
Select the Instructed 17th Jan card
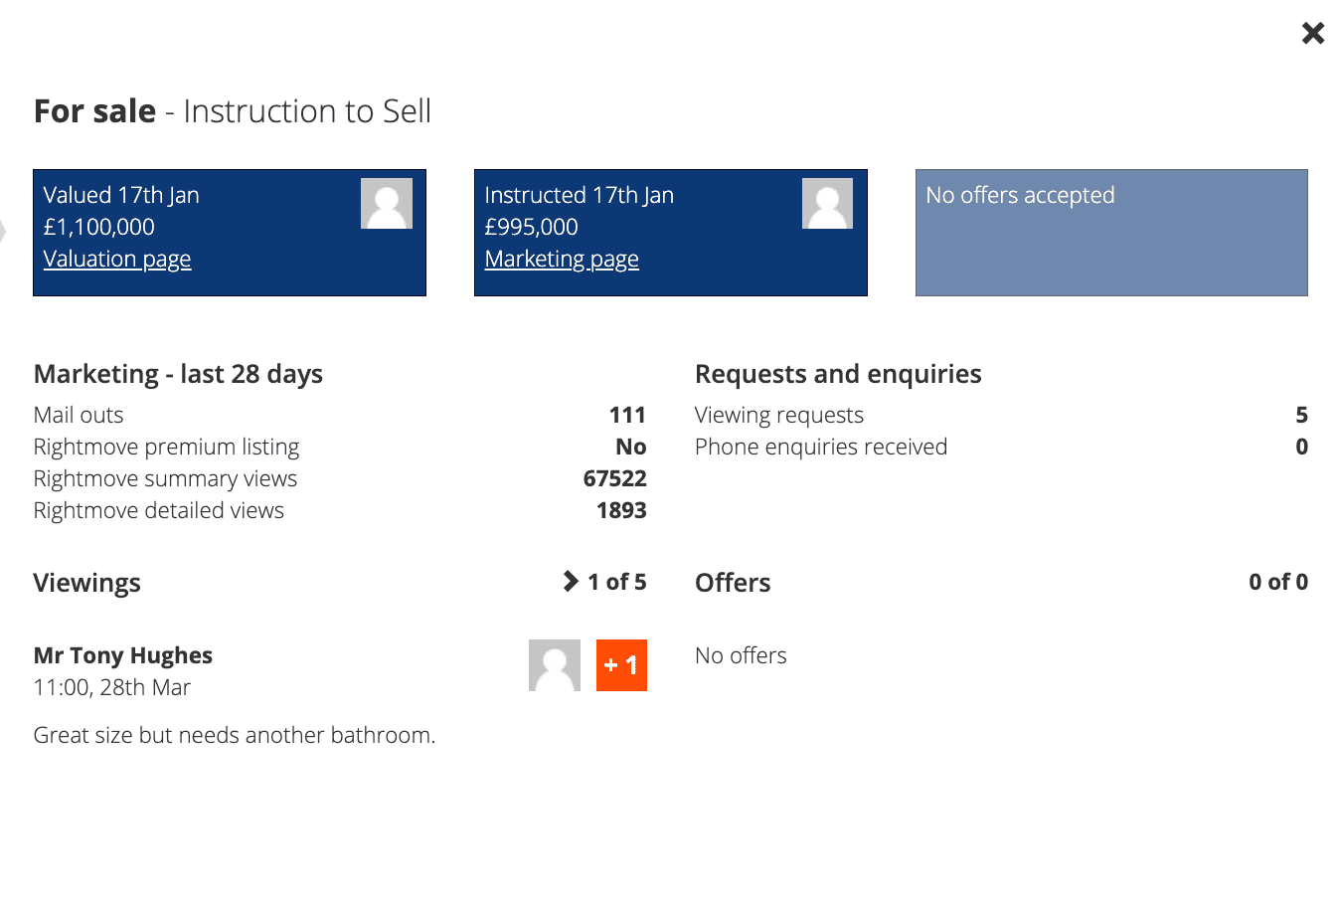coord(671,233)
